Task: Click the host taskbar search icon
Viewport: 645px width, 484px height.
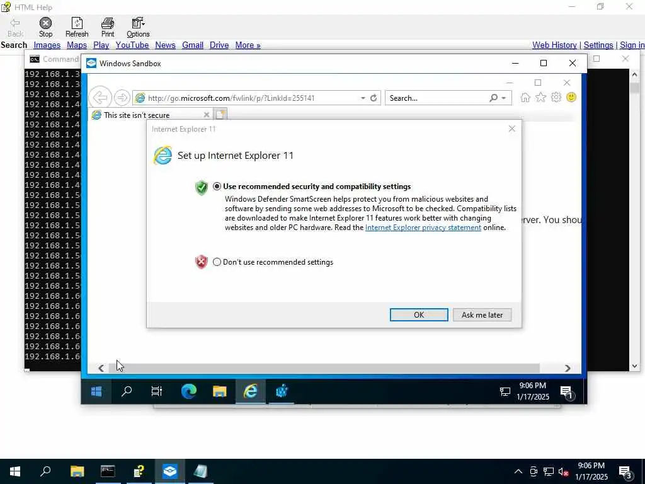Action: pyautogui.click(x=45, y=471)
